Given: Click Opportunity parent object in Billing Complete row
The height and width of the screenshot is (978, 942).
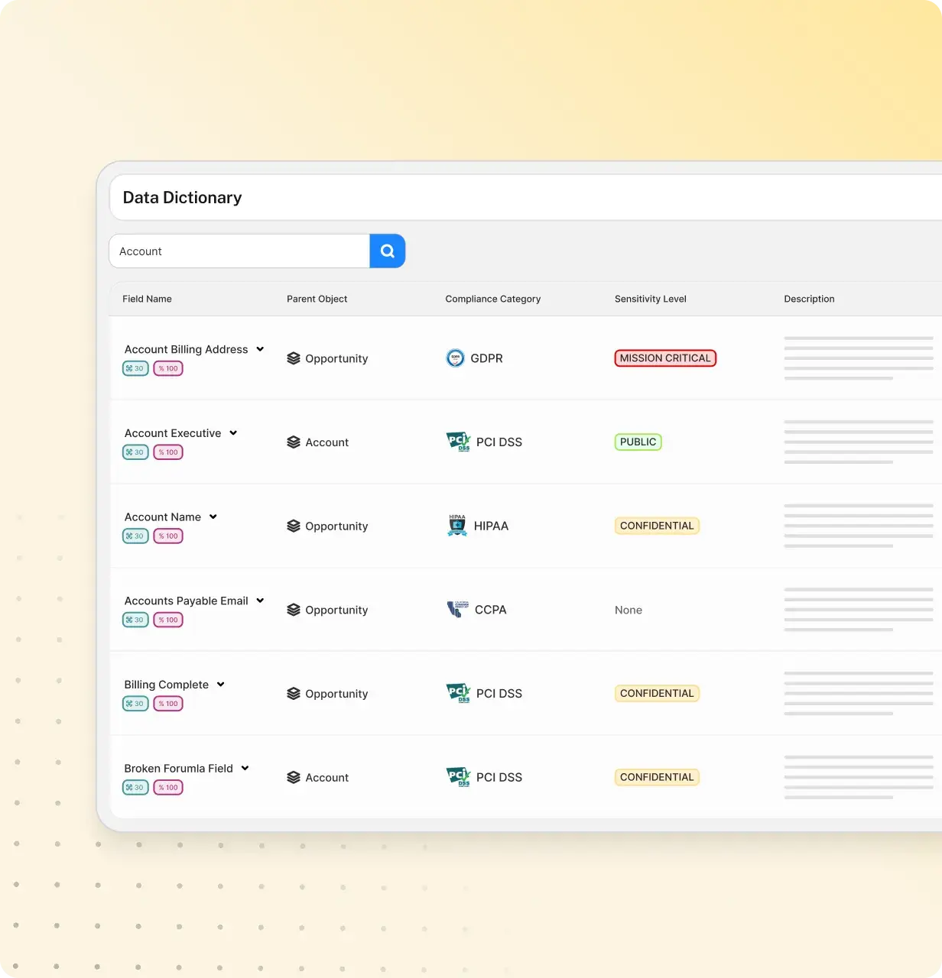Looking at the screenshot, I should tap(336, 694).
